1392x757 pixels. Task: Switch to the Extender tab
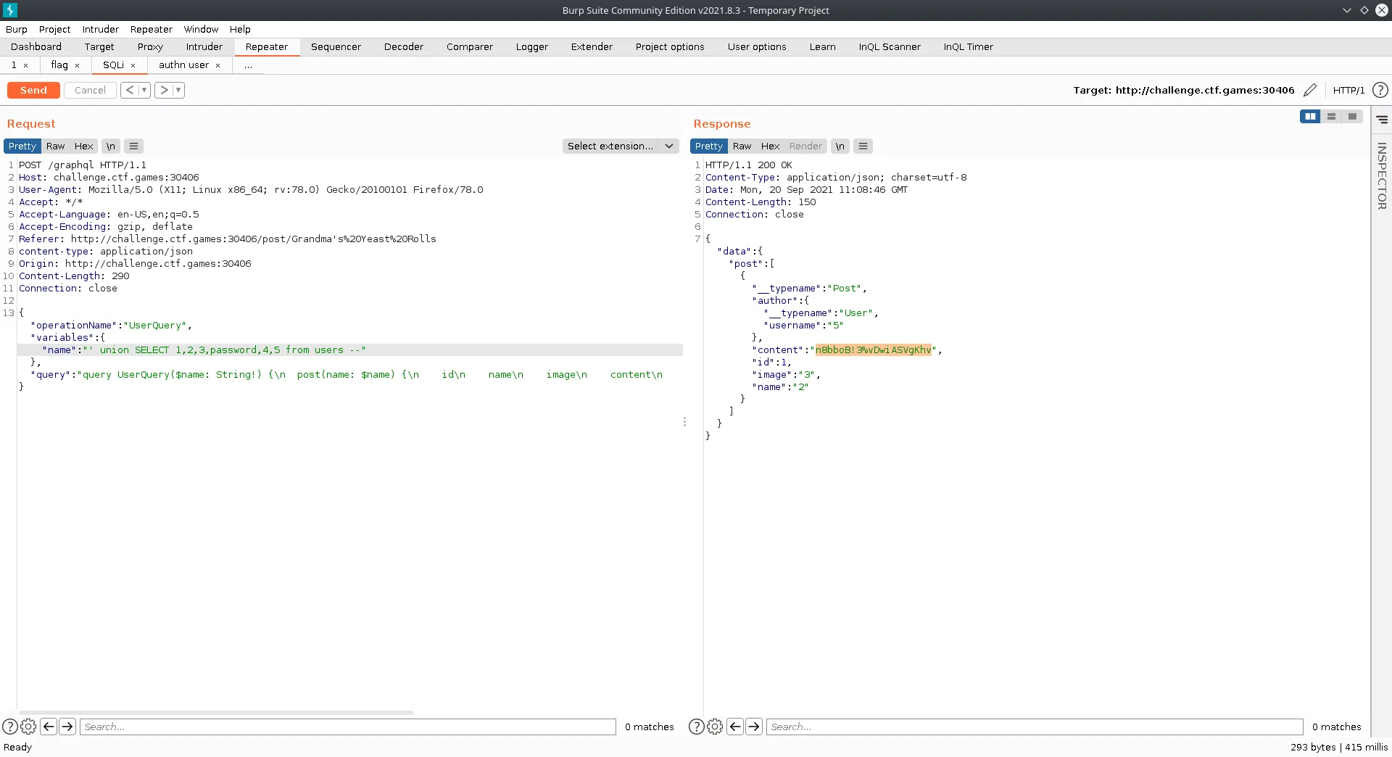(592, 46)
